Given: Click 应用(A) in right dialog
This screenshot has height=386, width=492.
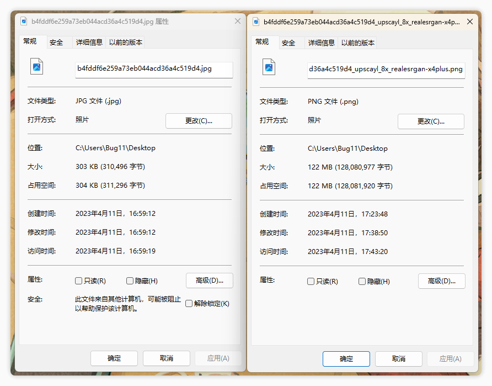Looking at the screenshot, I should 450,358.
